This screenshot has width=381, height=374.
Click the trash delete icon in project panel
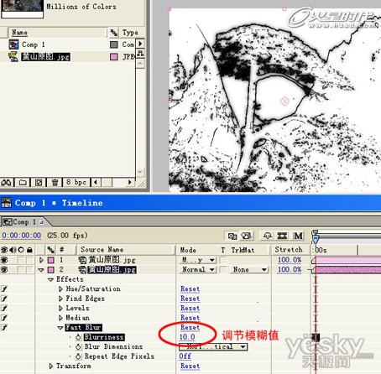point(55,183)
